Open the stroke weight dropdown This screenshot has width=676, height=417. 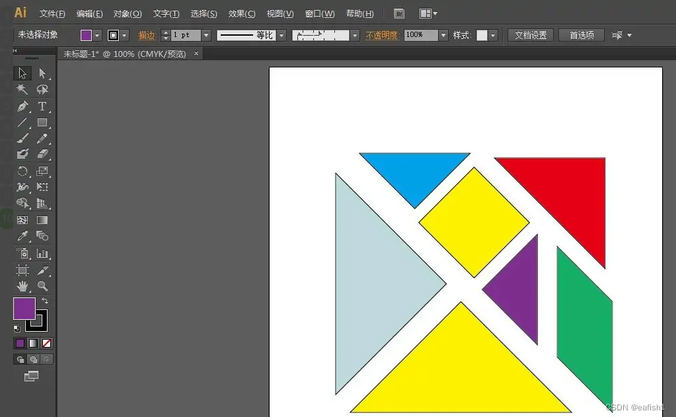pos(206,35)
